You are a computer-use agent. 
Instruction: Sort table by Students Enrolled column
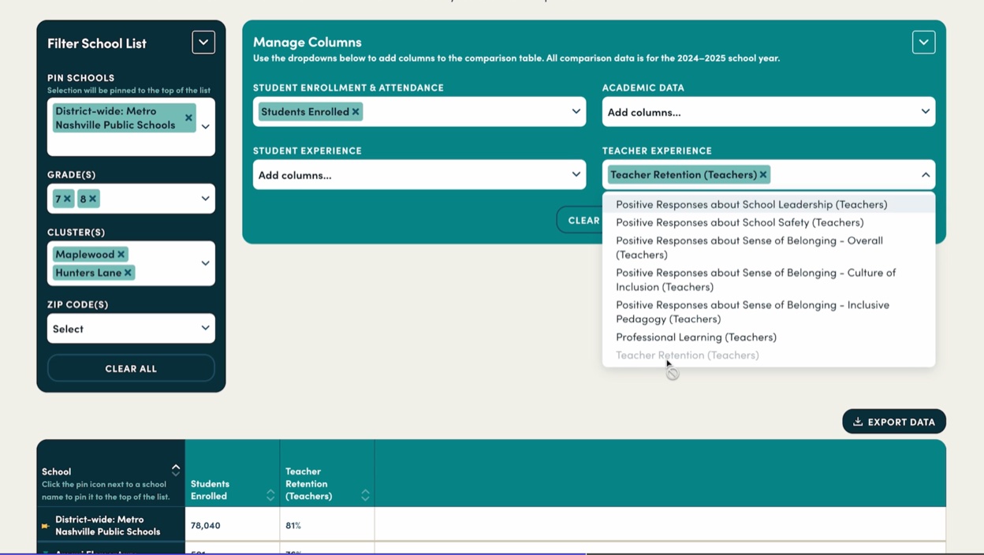click(270, 495)
